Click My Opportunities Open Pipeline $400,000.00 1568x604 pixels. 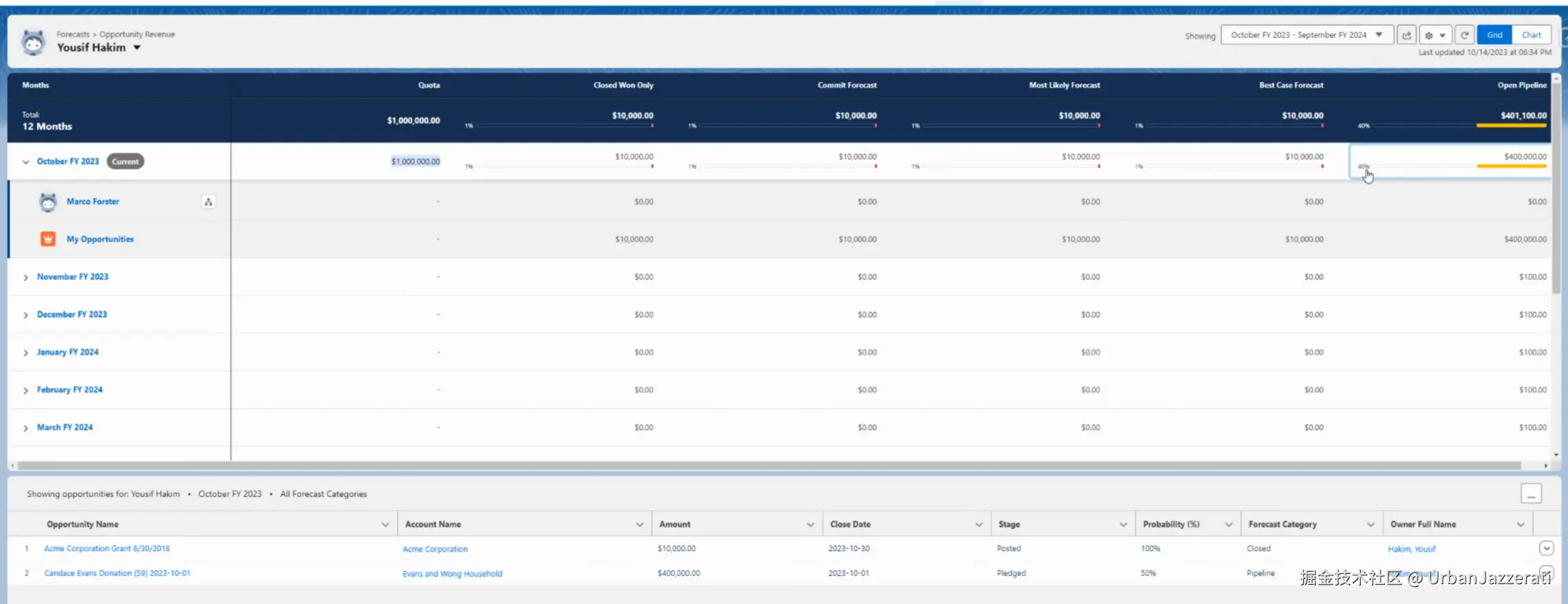1525,239
